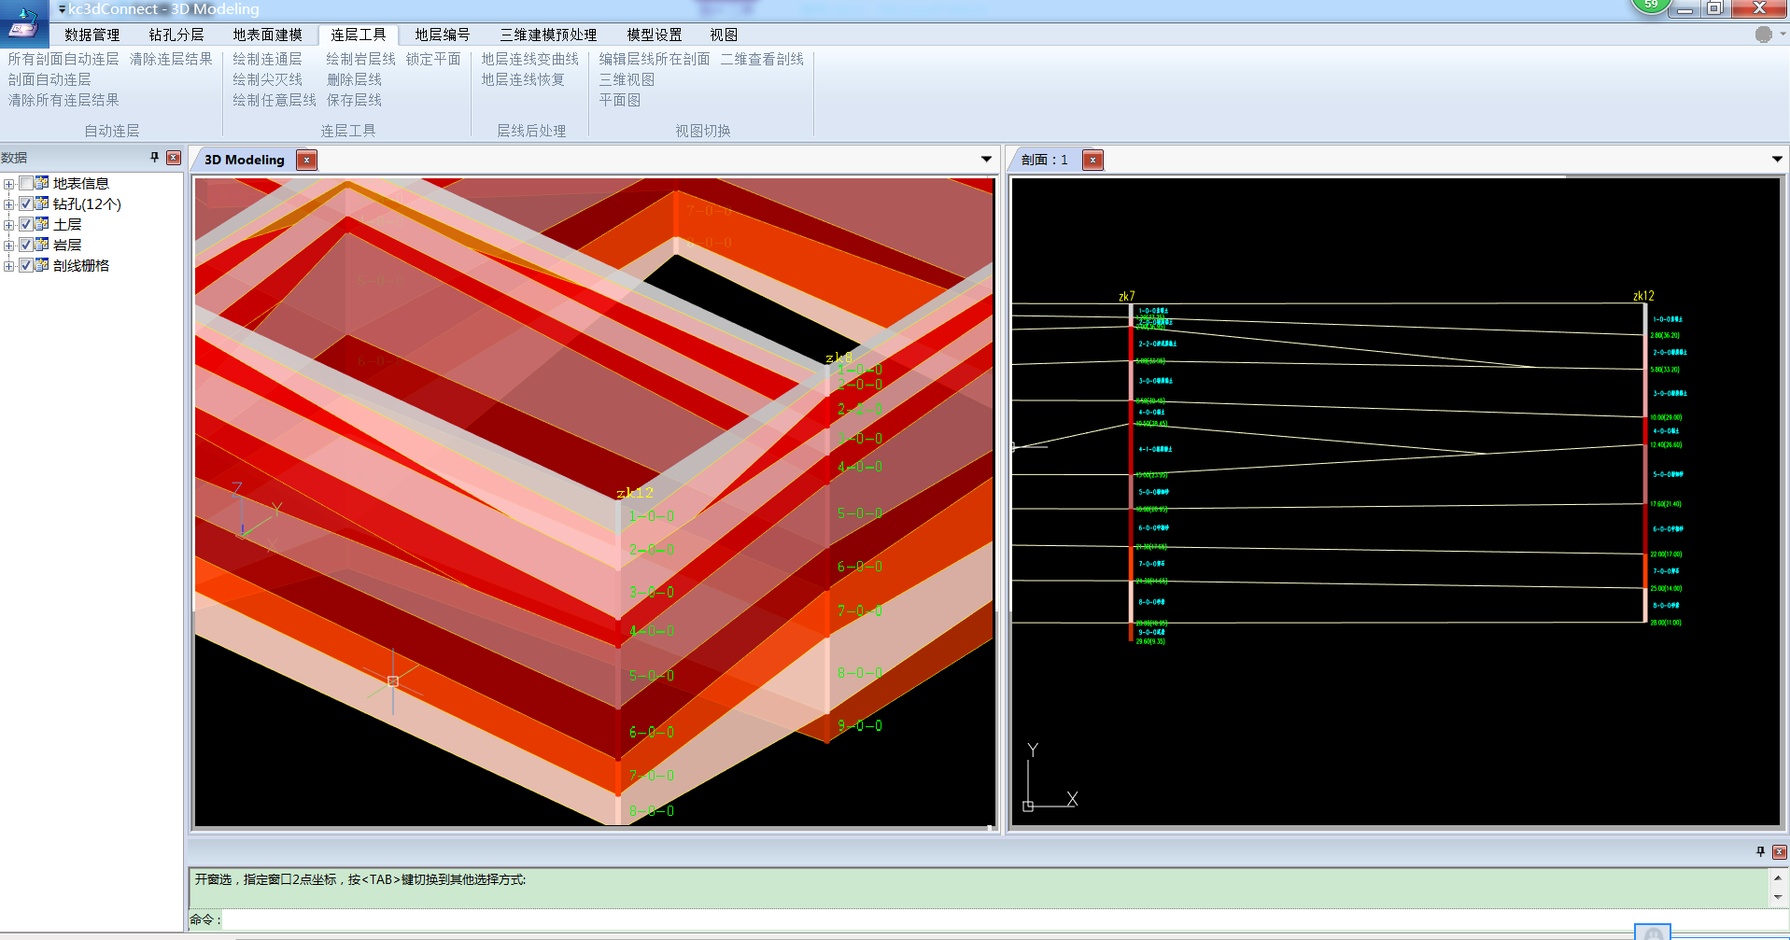Pin the command output panel
This screenshot has height=940, width=1790.
point(1761,851)
